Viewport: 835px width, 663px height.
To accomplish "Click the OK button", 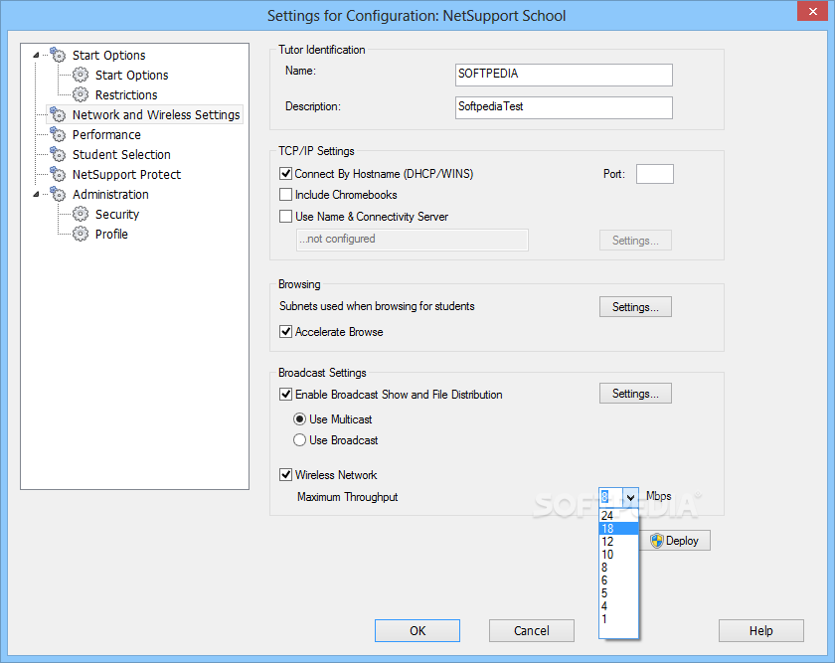I will (x=417, y=630).
